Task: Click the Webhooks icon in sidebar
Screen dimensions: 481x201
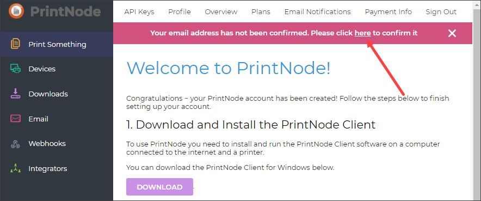Action: point(15,144)
